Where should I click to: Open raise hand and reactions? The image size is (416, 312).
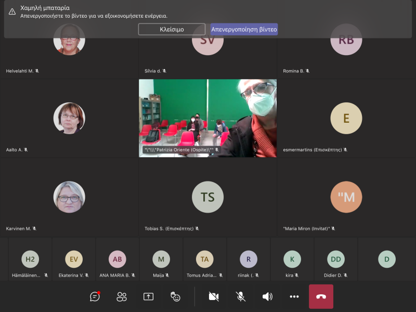[176, 296]
